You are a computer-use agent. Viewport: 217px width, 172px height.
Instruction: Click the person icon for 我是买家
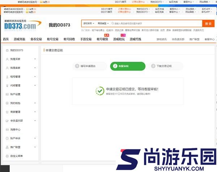point(7,59)
